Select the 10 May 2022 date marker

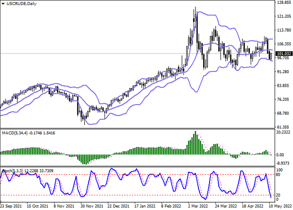click(x=280, y=206)
